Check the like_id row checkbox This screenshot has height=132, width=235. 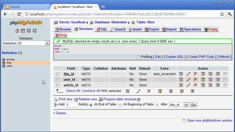click(x=58, y=74)
